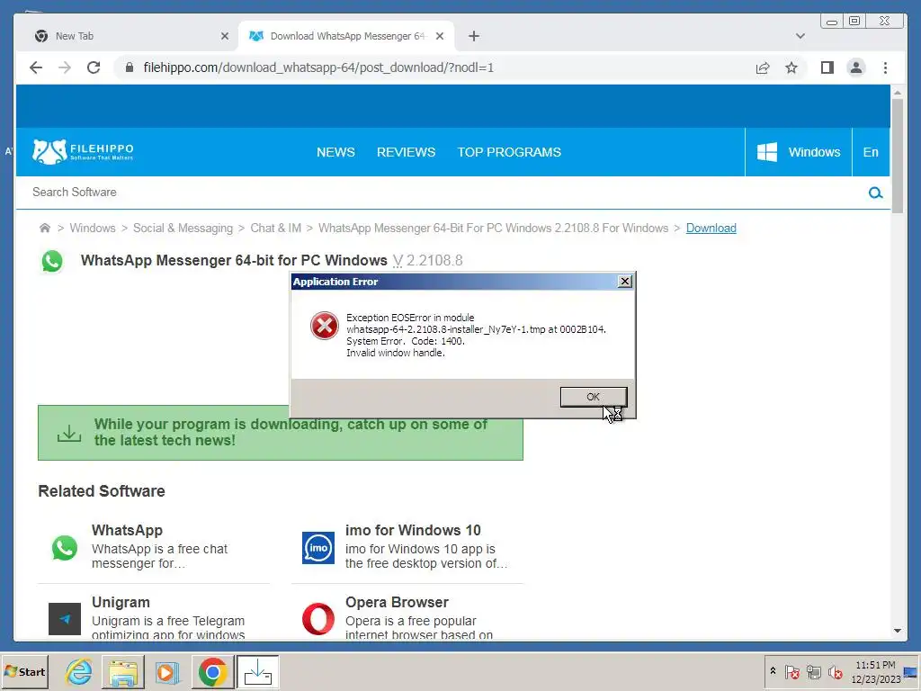The height and width of the screenshot is (691, 921).
Task: Open the Opera Browser title link
Action: (397, 602)
